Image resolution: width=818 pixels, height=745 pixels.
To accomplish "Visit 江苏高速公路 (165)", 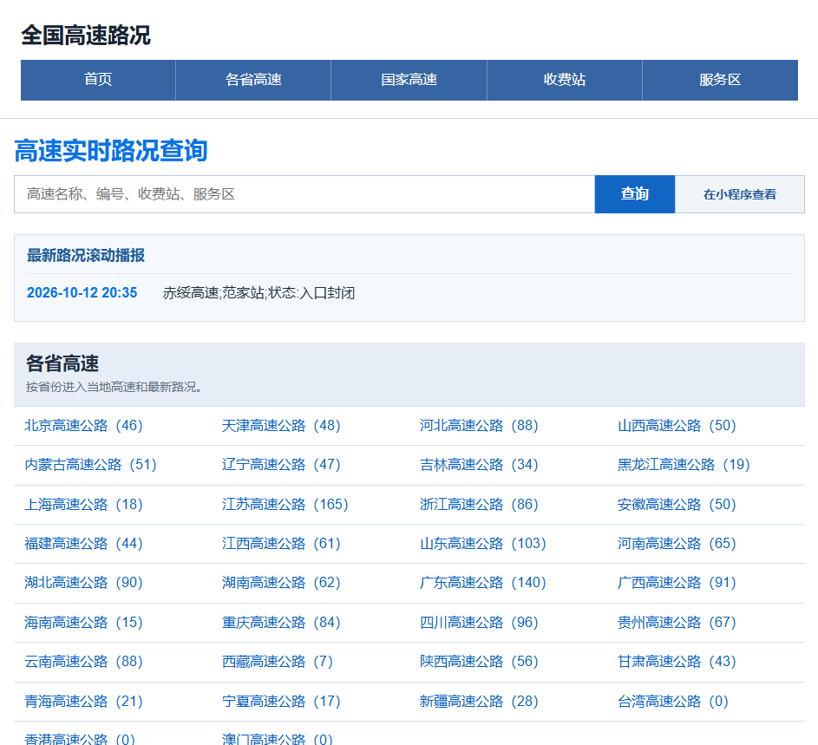I will [x=285, y=505].
